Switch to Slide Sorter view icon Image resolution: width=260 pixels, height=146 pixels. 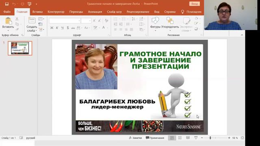click(180, 138)
